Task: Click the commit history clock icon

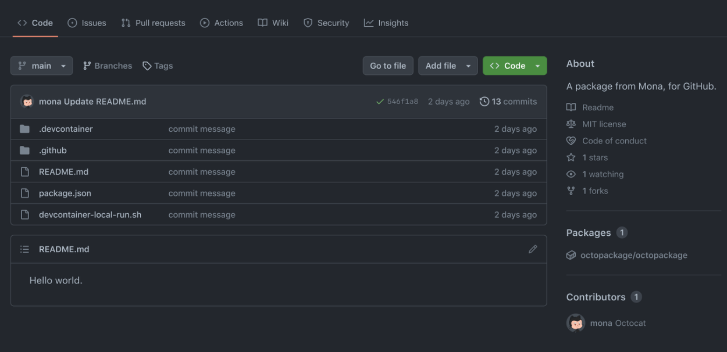Action: click(x=484, y=102)
